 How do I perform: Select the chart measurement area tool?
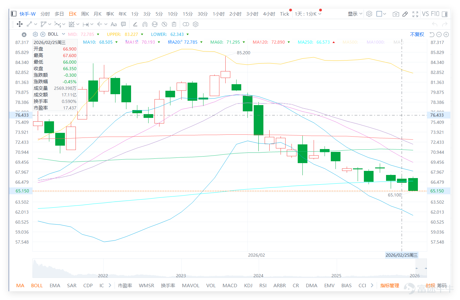point(72,24)
